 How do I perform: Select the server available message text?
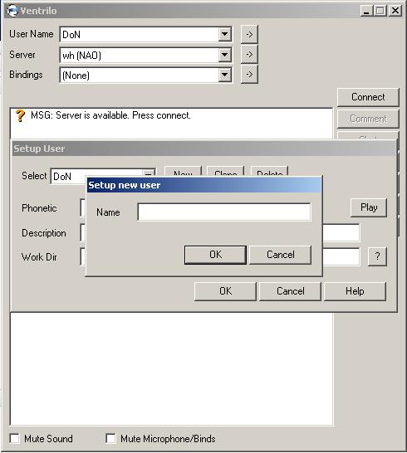110,115
